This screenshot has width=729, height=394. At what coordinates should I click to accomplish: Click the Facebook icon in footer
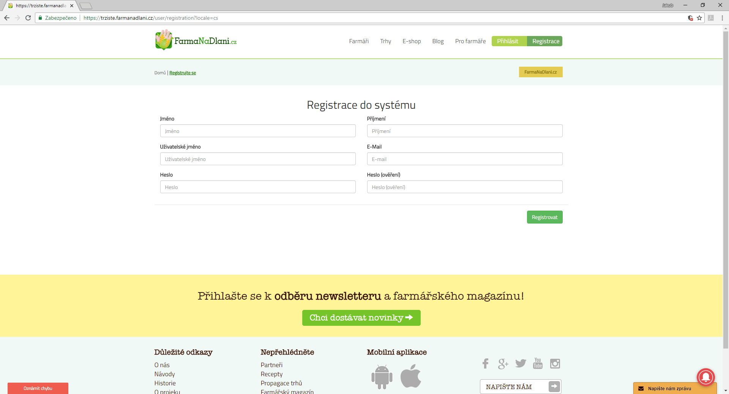click(485, 364)
